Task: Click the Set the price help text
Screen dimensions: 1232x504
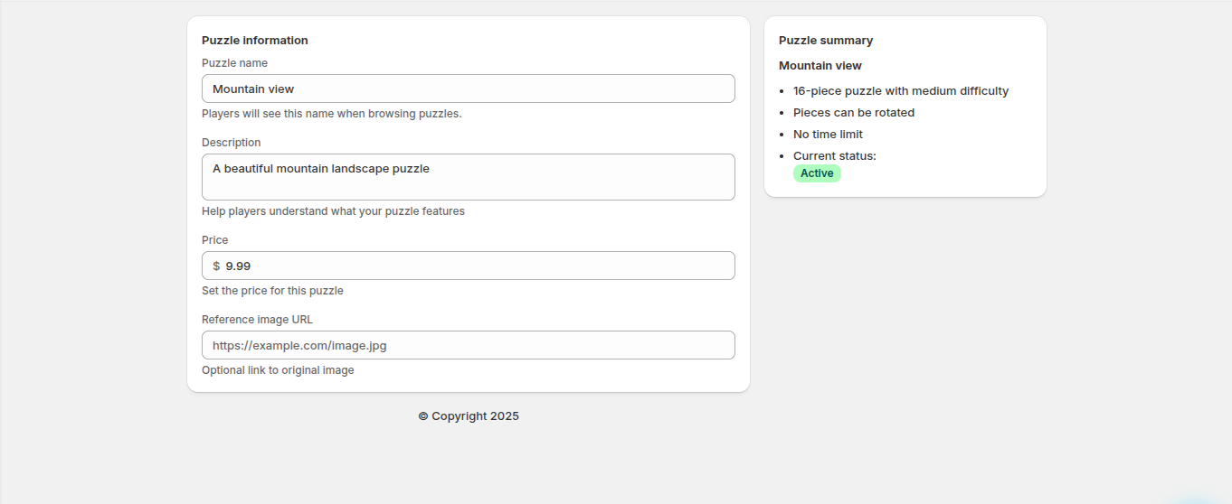Action: 272,291
